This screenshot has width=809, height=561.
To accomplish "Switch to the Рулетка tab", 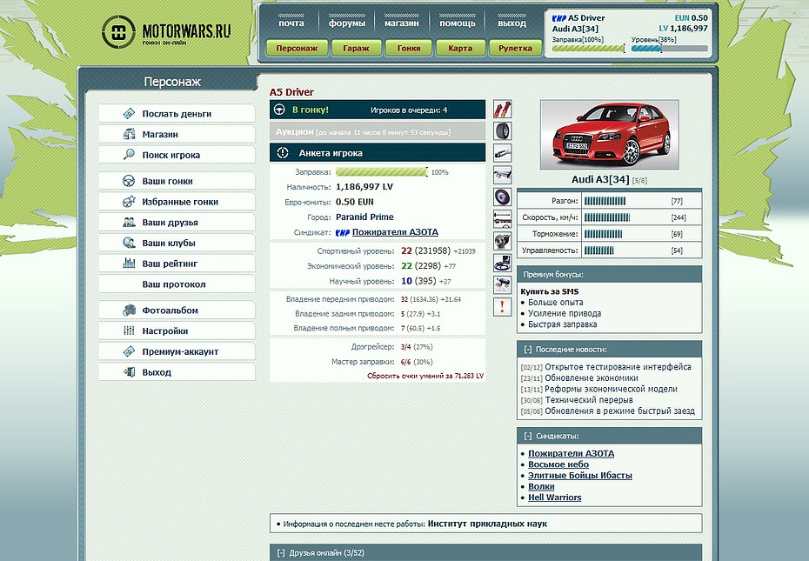I will 515,48.
